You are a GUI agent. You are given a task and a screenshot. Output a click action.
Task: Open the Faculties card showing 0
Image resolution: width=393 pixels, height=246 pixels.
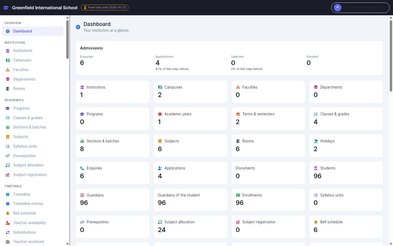268,92
